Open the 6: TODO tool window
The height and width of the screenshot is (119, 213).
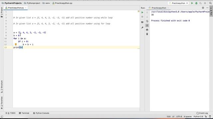pyautogui.click(x=10, y=113)
